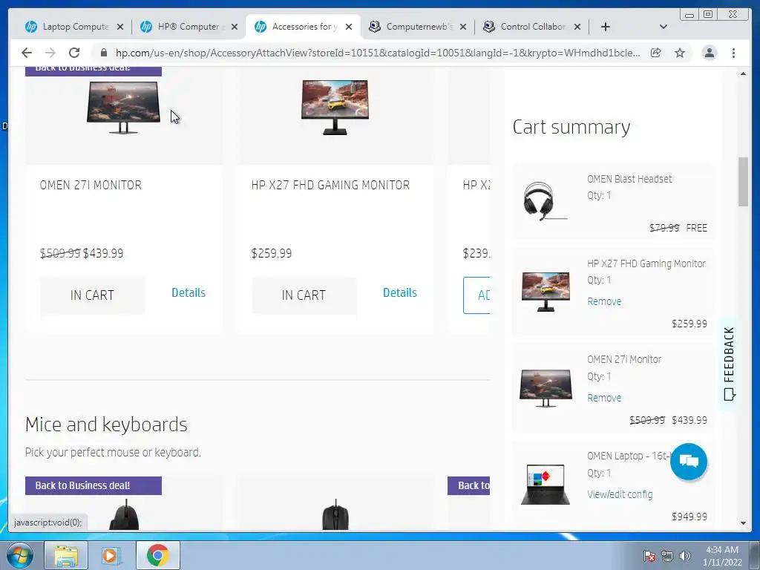Click the OMEN 27i Monitor cart thumbnail
This screenshot has width=760, height=570.
(x=546, y=387)
